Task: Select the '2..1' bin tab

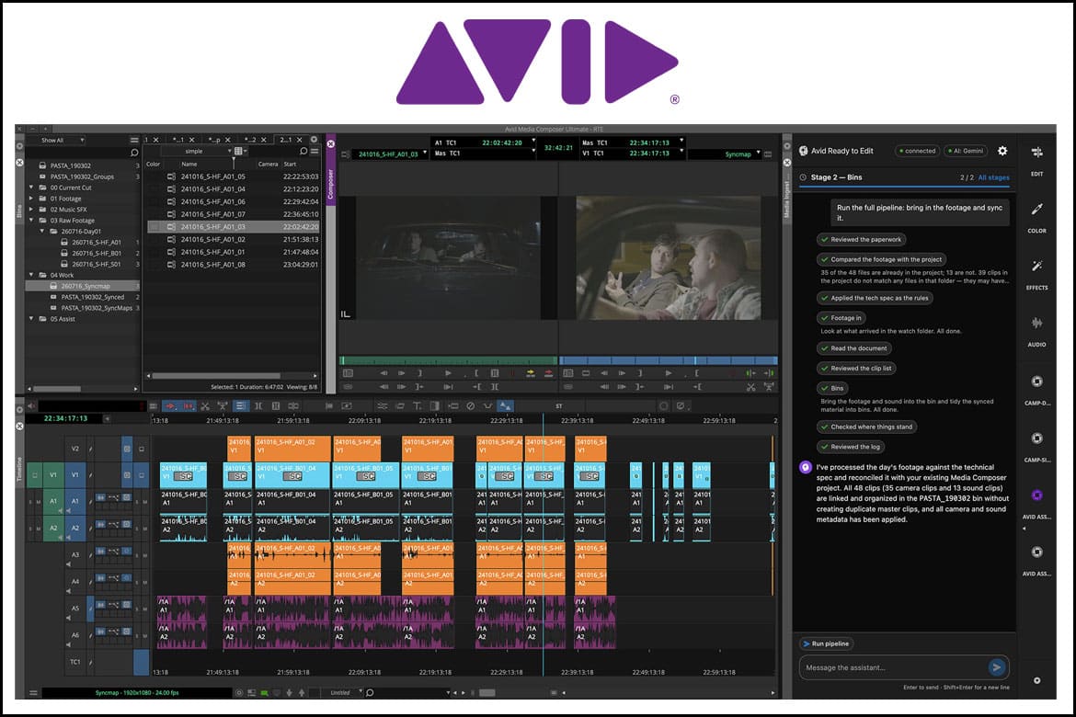Action: click(x=286, y=140)
